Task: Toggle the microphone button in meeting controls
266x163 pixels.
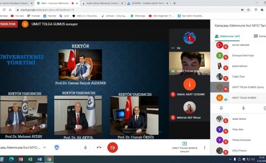Action: [85, 147]
